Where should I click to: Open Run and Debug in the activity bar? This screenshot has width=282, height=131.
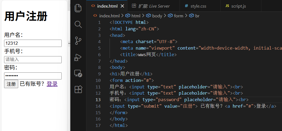pyautogui.click(x=78, y=57)
